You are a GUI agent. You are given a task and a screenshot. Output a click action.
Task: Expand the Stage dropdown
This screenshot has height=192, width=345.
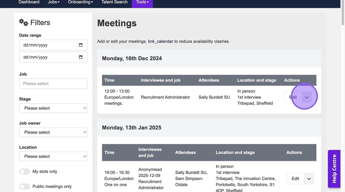(53, 108)
